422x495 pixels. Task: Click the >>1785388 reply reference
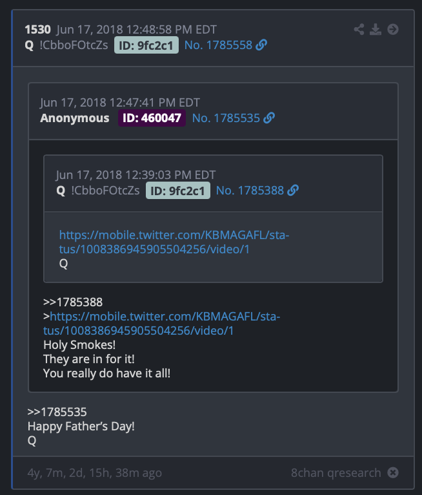[73, 302]
